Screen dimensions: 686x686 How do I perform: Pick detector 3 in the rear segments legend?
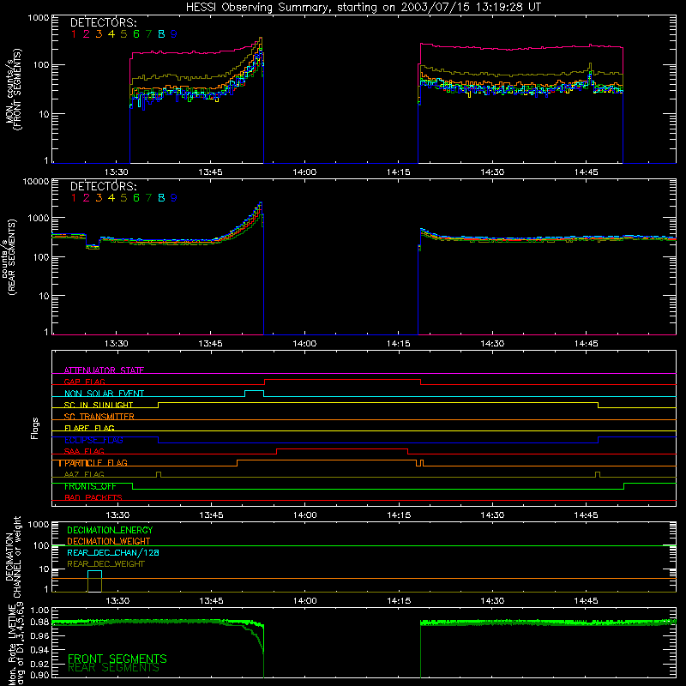tap(99, 198)
